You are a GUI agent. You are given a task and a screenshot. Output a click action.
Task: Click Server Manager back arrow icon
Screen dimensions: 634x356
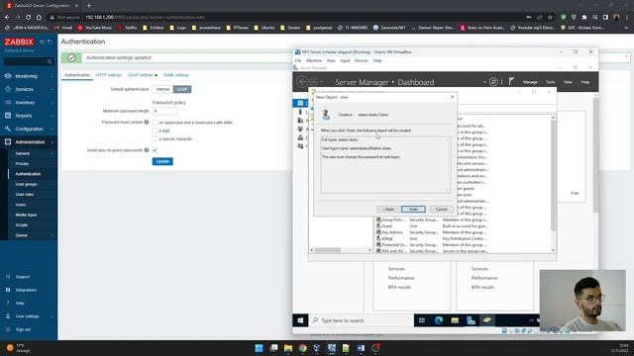302,82
